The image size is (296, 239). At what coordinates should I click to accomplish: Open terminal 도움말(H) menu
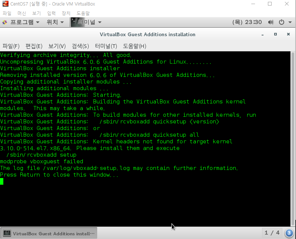point(135,46)
